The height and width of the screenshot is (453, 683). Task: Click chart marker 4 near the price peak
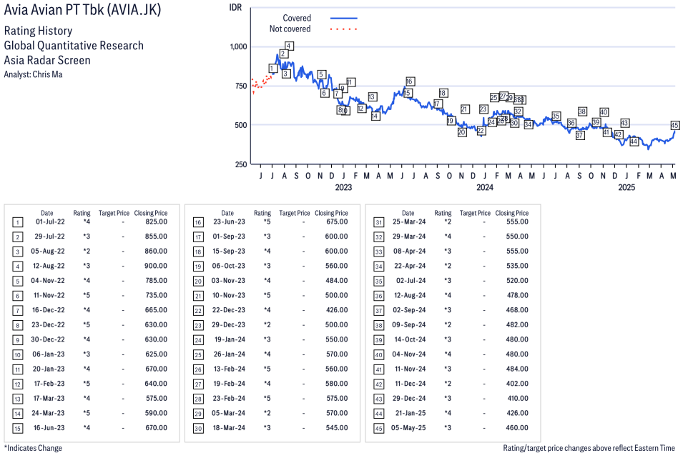click(288, 46)
